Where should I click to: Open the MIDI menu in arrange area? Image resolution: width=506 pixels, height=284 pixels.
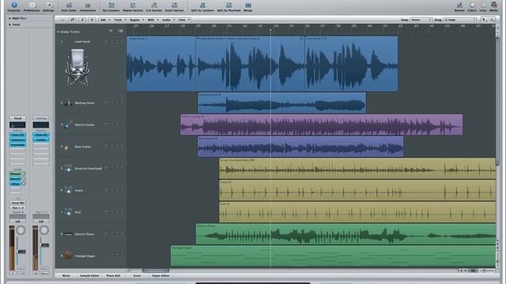click(x=153, y=20)
